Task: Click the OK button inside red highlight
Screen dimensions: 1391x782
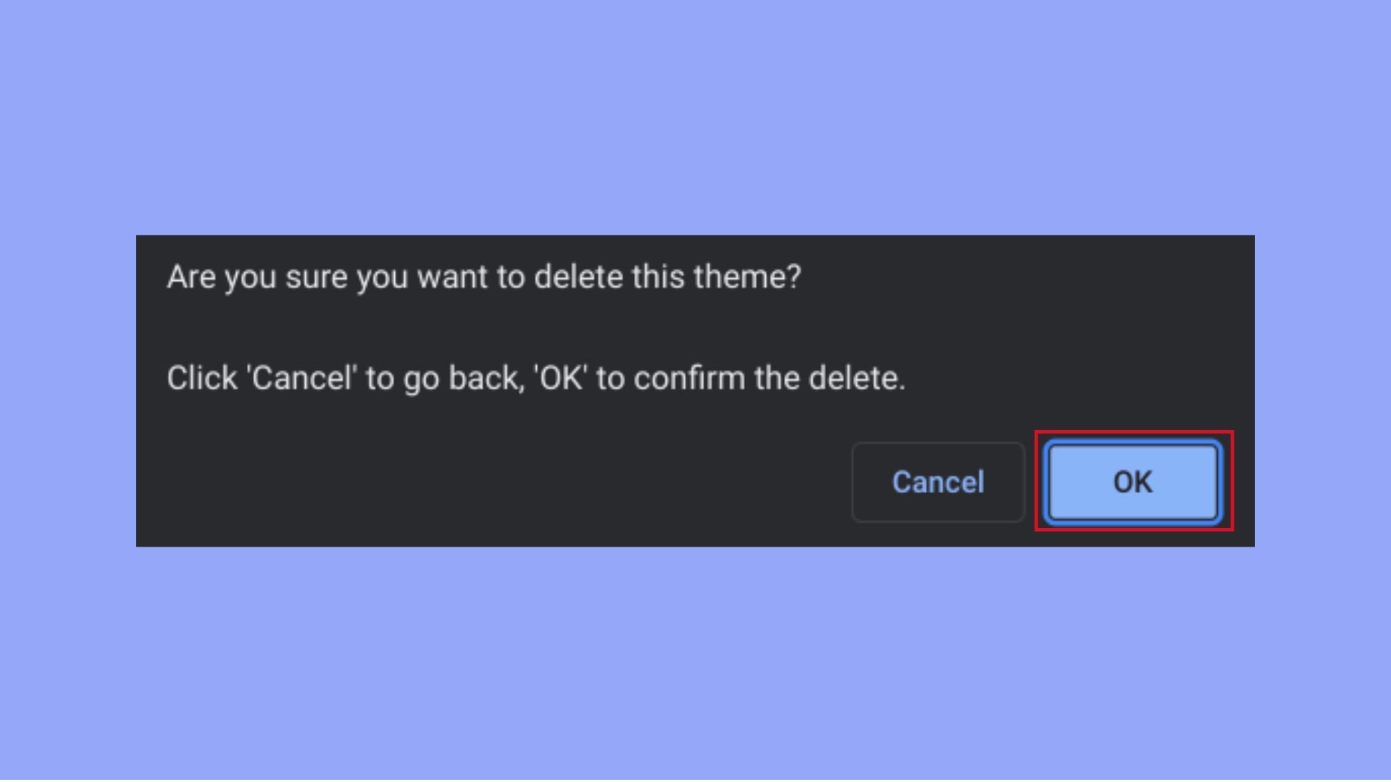Action: 1133,482
